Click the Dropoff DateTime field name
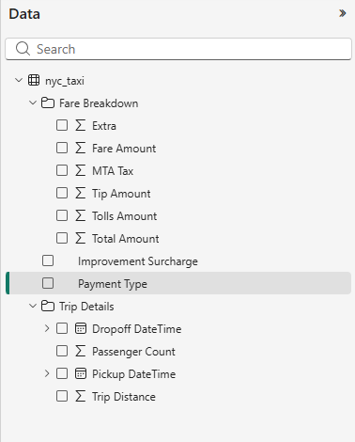Image resolution: width=355 pixels, height=442 pixels. [137, 329]
